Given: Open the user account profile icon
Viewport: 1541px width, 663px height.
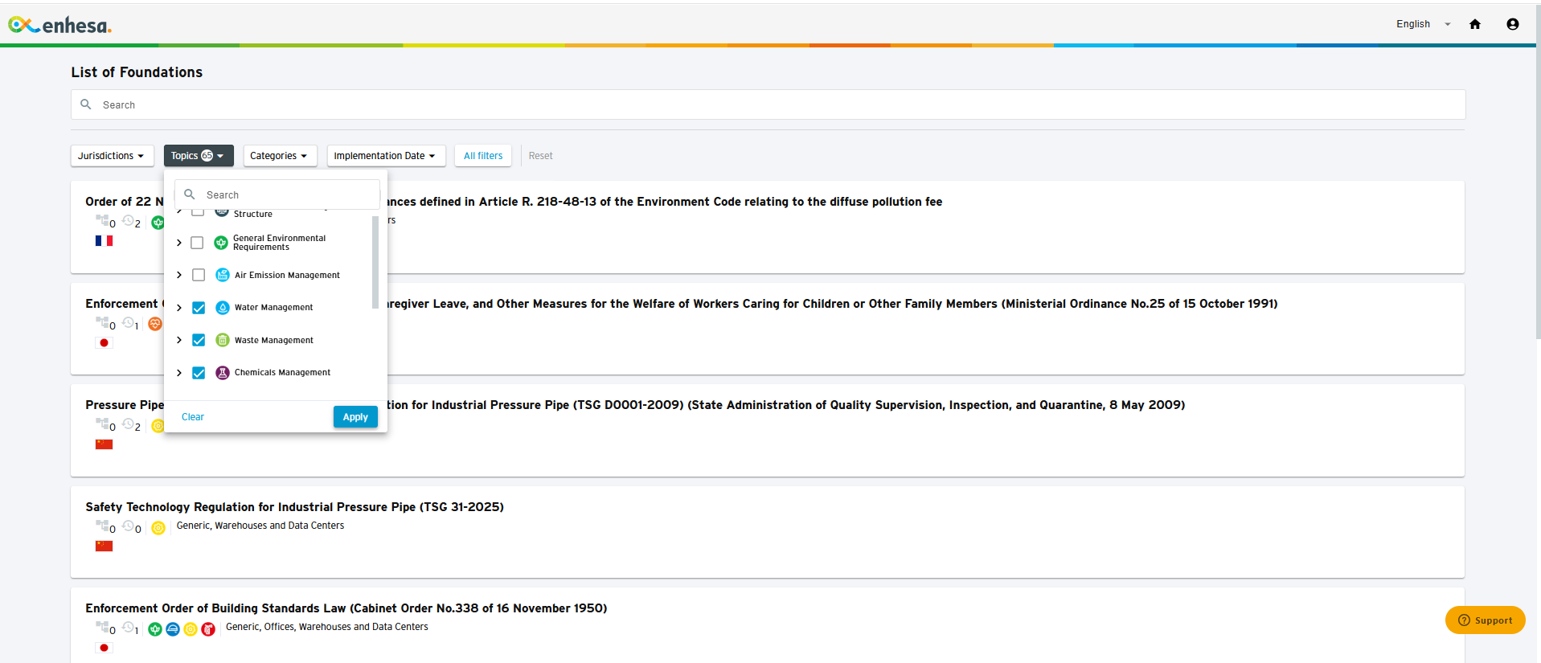Looking at the screenshot, I should tap(1512, 24).
